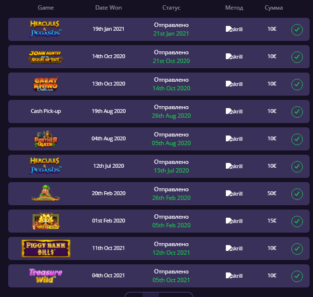The image size is (313, 297).
Task: Click the Treasure Wild game logo
Action: pos(46,276)
